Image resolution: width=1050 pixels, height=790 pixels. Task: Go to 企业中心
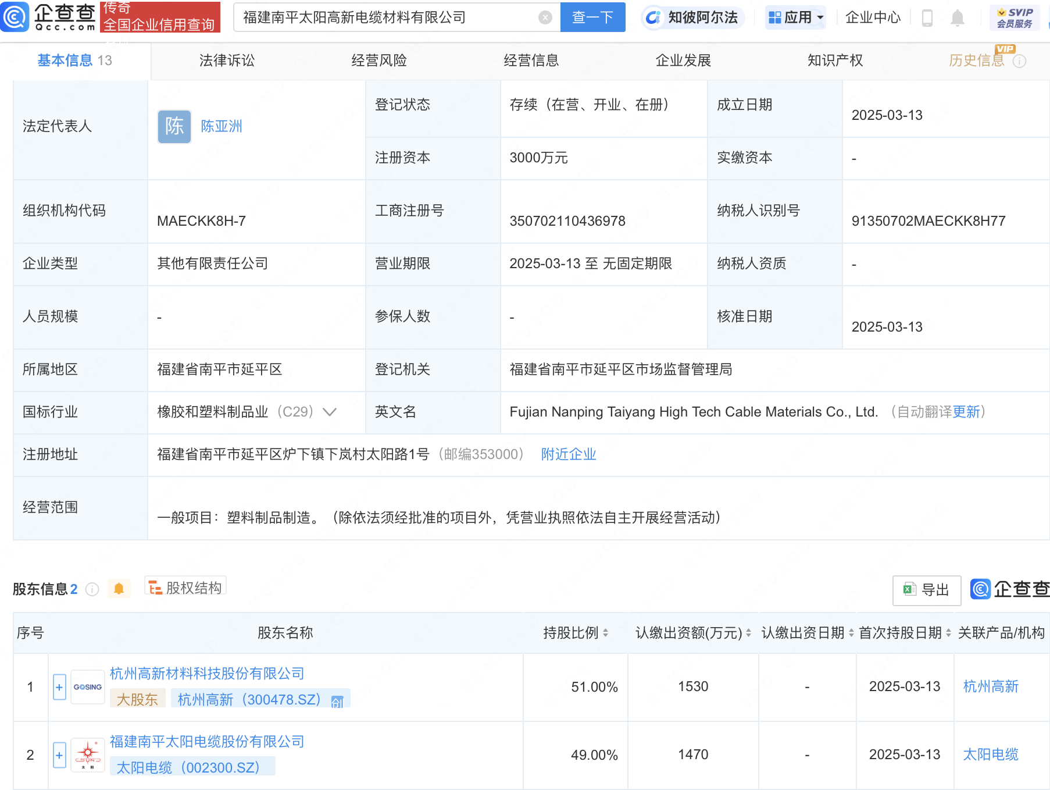coord(872,17)
